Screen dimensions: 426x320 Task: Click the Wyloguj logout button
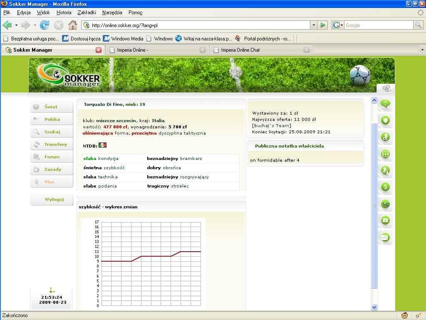(x=54, y=200)
